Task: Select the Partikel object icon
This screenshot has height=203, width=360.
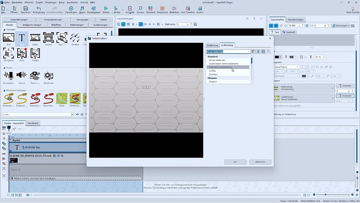Action: 75,38
